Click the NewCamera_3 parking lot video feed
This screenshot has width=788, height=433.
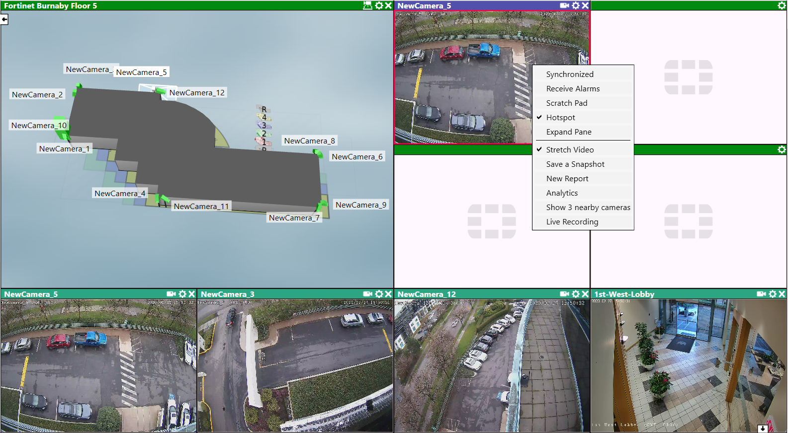[295, 365]
